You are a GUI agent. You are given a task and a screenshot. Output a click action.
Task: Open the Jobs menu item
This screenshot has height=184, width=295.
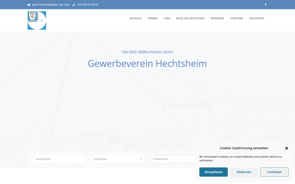coord(167,18)
